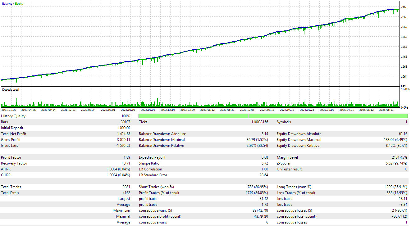Click the Gross Profit value 3 020.11
This screenshot has height=226, width=411.
tap(124, 140)
